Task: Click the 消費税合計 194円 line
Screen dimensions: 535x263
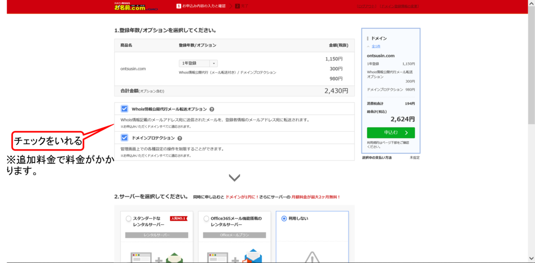Action: click(391, 104)
